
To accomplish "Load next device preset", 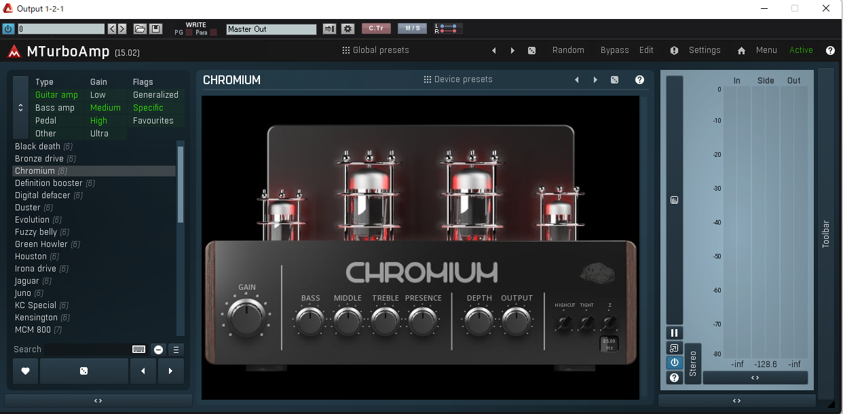I will [x=595, y=80].
